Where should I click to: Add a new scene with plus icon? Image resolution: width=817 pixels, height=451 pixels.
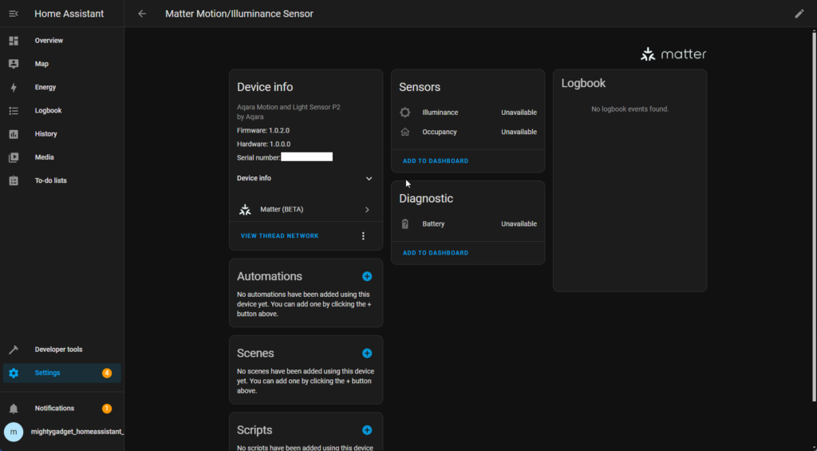pyautogui.click(x=367, y=353)
